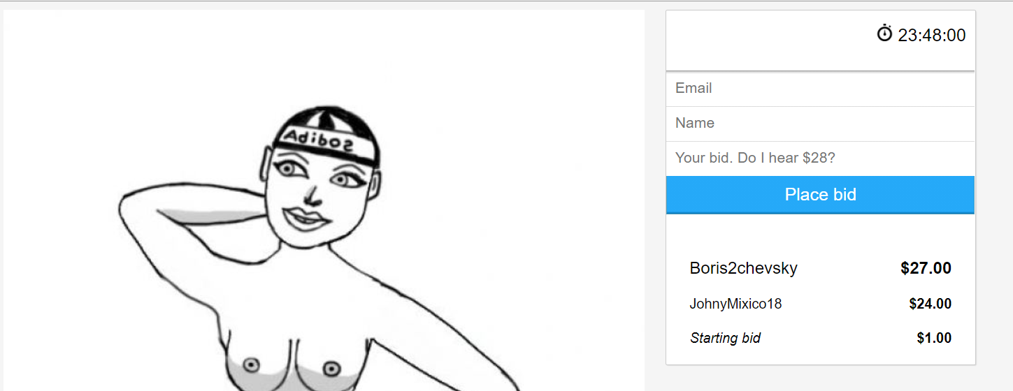Image resolution: width=1013 pixels, height=391 pixels.
Task: Click into the 'Your bid' amount field
Action: point(820,158)
